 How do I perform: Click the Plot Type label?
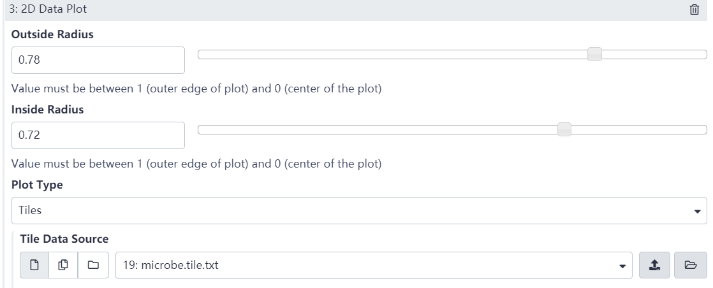tap(38, 185)
